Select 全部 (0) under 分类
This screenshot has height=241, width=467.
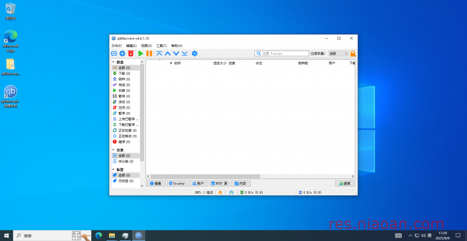[125, 156]
